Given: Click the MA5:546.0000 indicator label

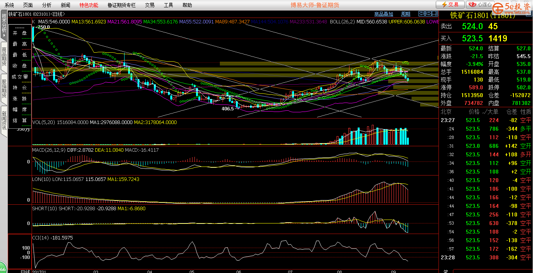Looking at the screenshot, I should coord(54,21).
